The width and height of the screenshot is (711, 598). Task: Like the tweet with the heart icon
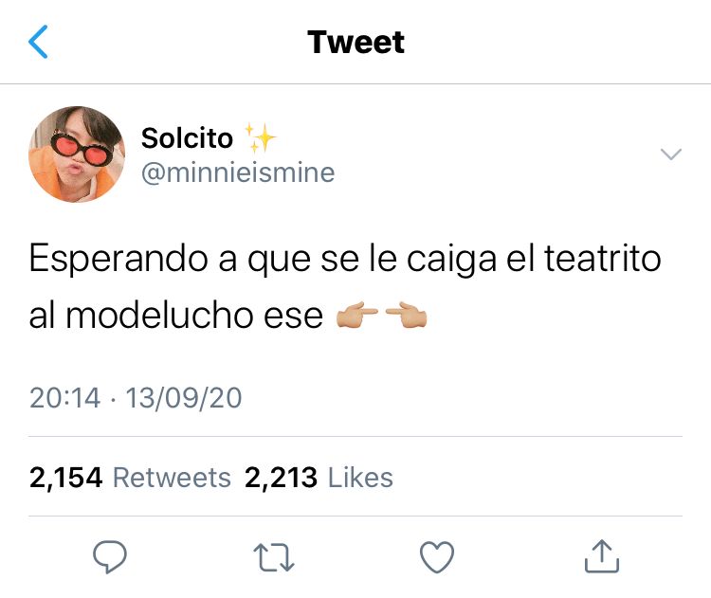pos(437,557)
